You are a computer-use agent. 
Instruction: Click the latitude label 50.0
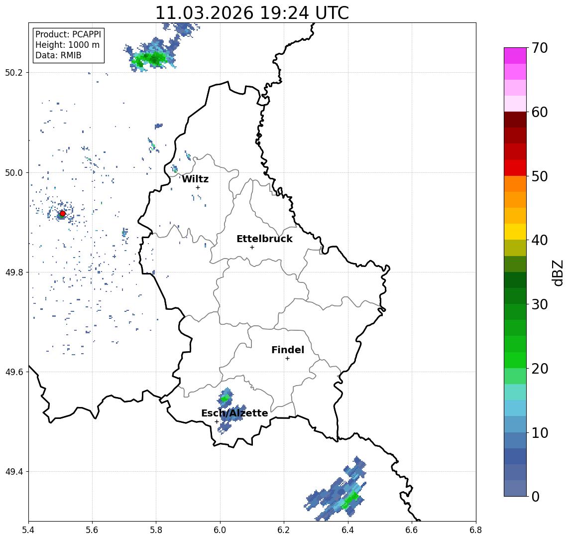(x=13, y=172)
